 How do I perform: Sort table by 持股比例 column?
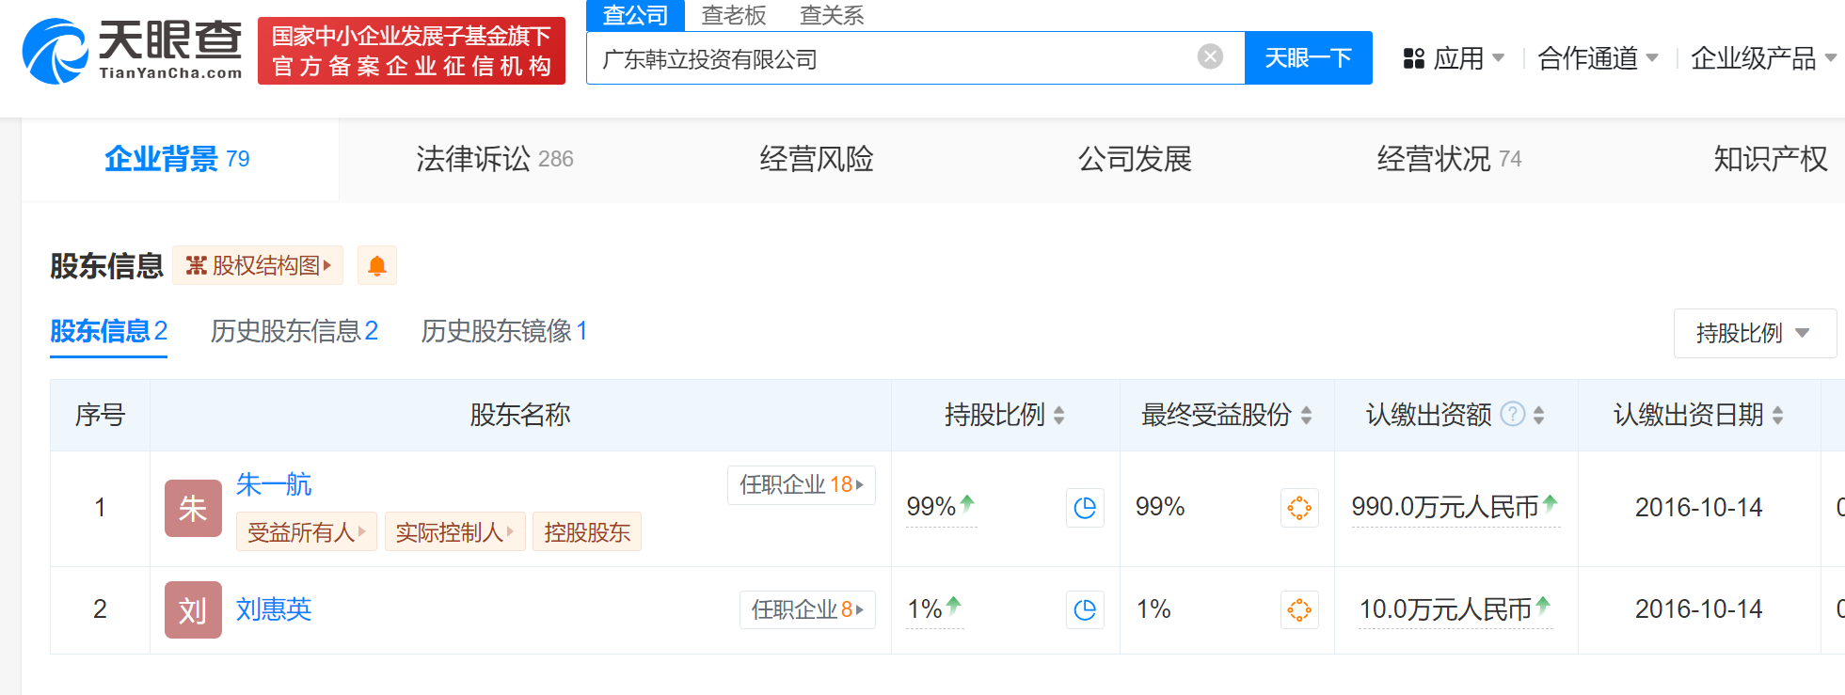point(1059,415)
